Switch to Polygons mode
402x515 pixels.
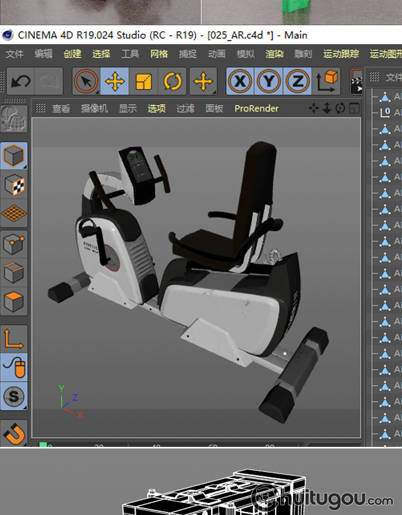(x=14, y=301)
